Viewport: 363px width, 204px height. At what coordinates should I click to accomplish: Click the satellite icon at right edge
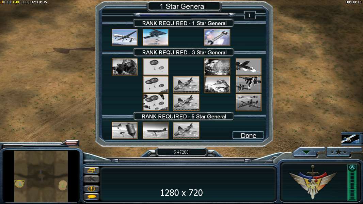(x=350, y=139)
